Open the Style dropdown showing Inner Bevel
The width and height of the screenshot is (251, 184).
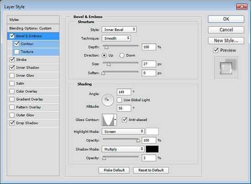(119, 30)
